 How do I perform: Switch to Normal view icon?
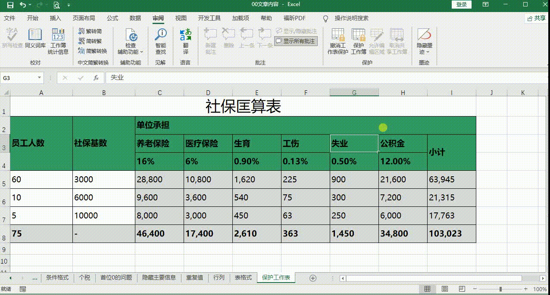[x=428, y=289]
